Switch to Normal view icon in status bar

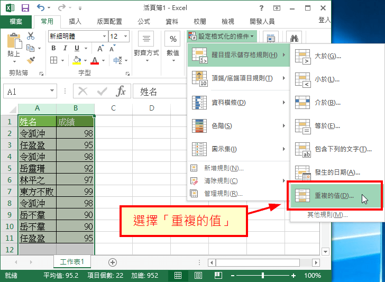click(178, 276)
